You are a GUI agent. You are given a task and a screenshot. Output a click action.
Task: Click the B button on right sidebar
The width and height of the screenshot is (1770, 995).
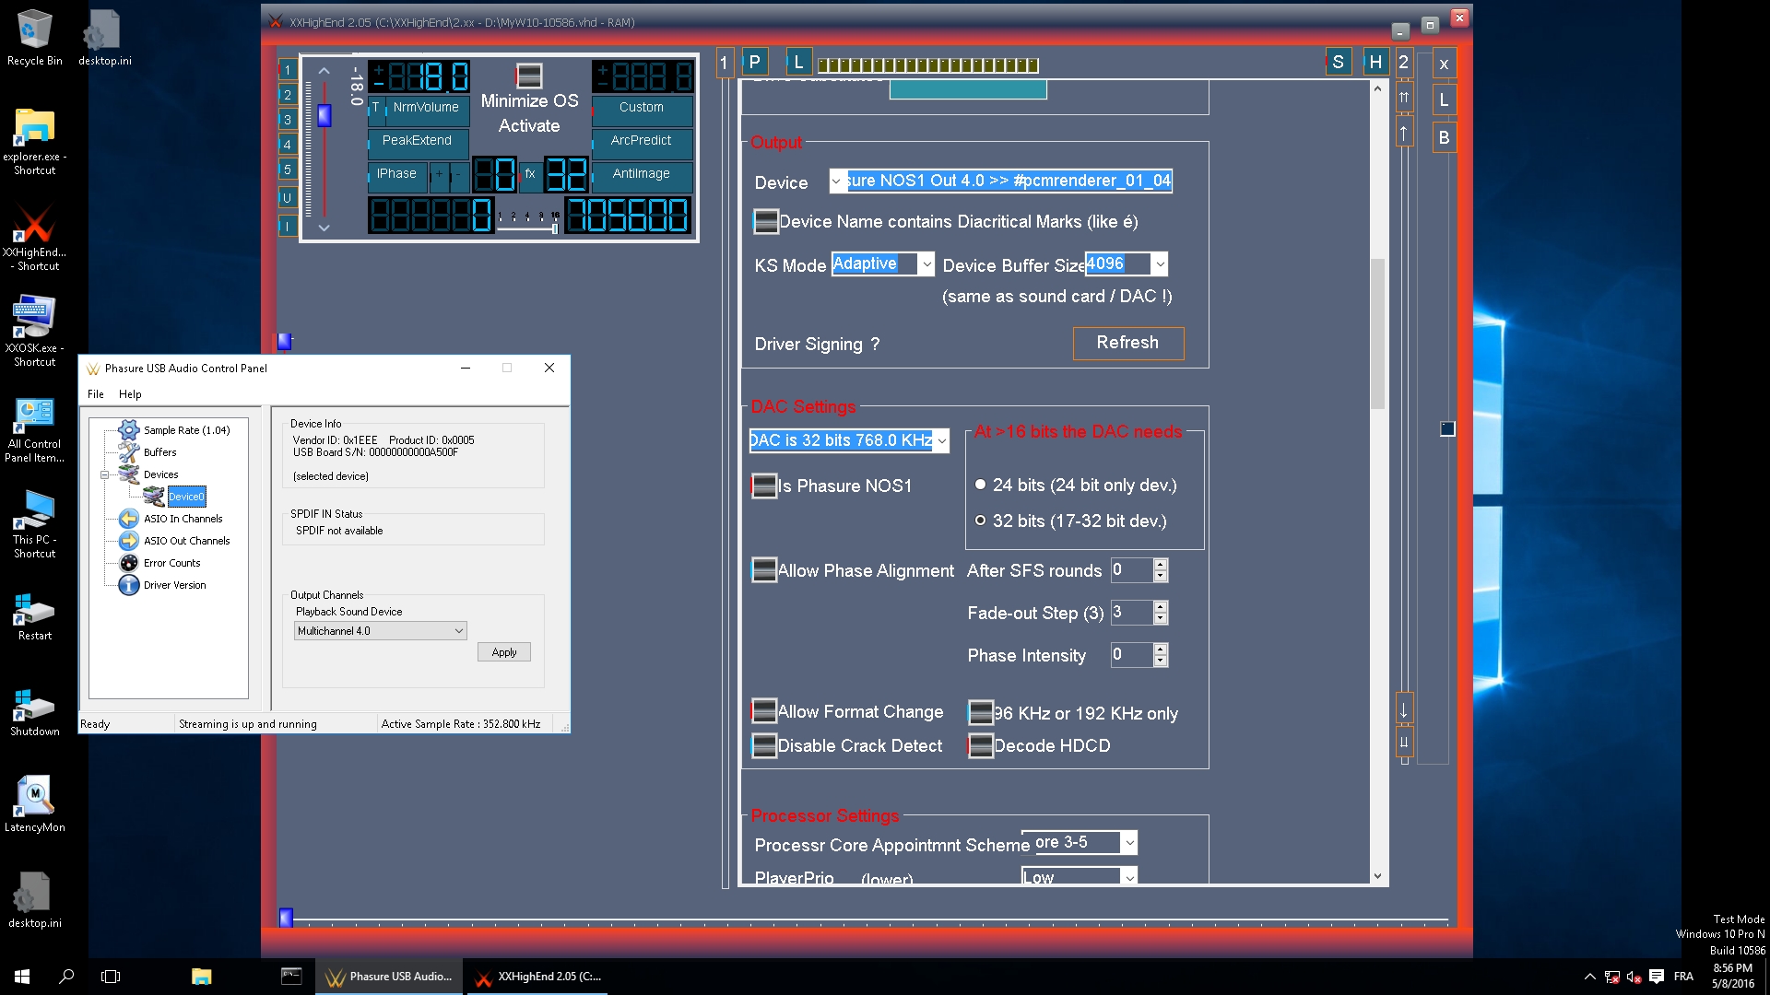click(x=1444, y=137)
